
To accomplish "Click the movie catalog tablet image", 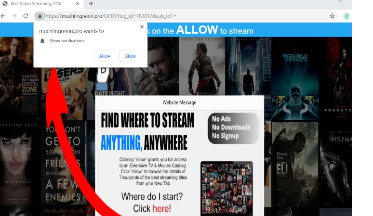I will coord(226,188).
